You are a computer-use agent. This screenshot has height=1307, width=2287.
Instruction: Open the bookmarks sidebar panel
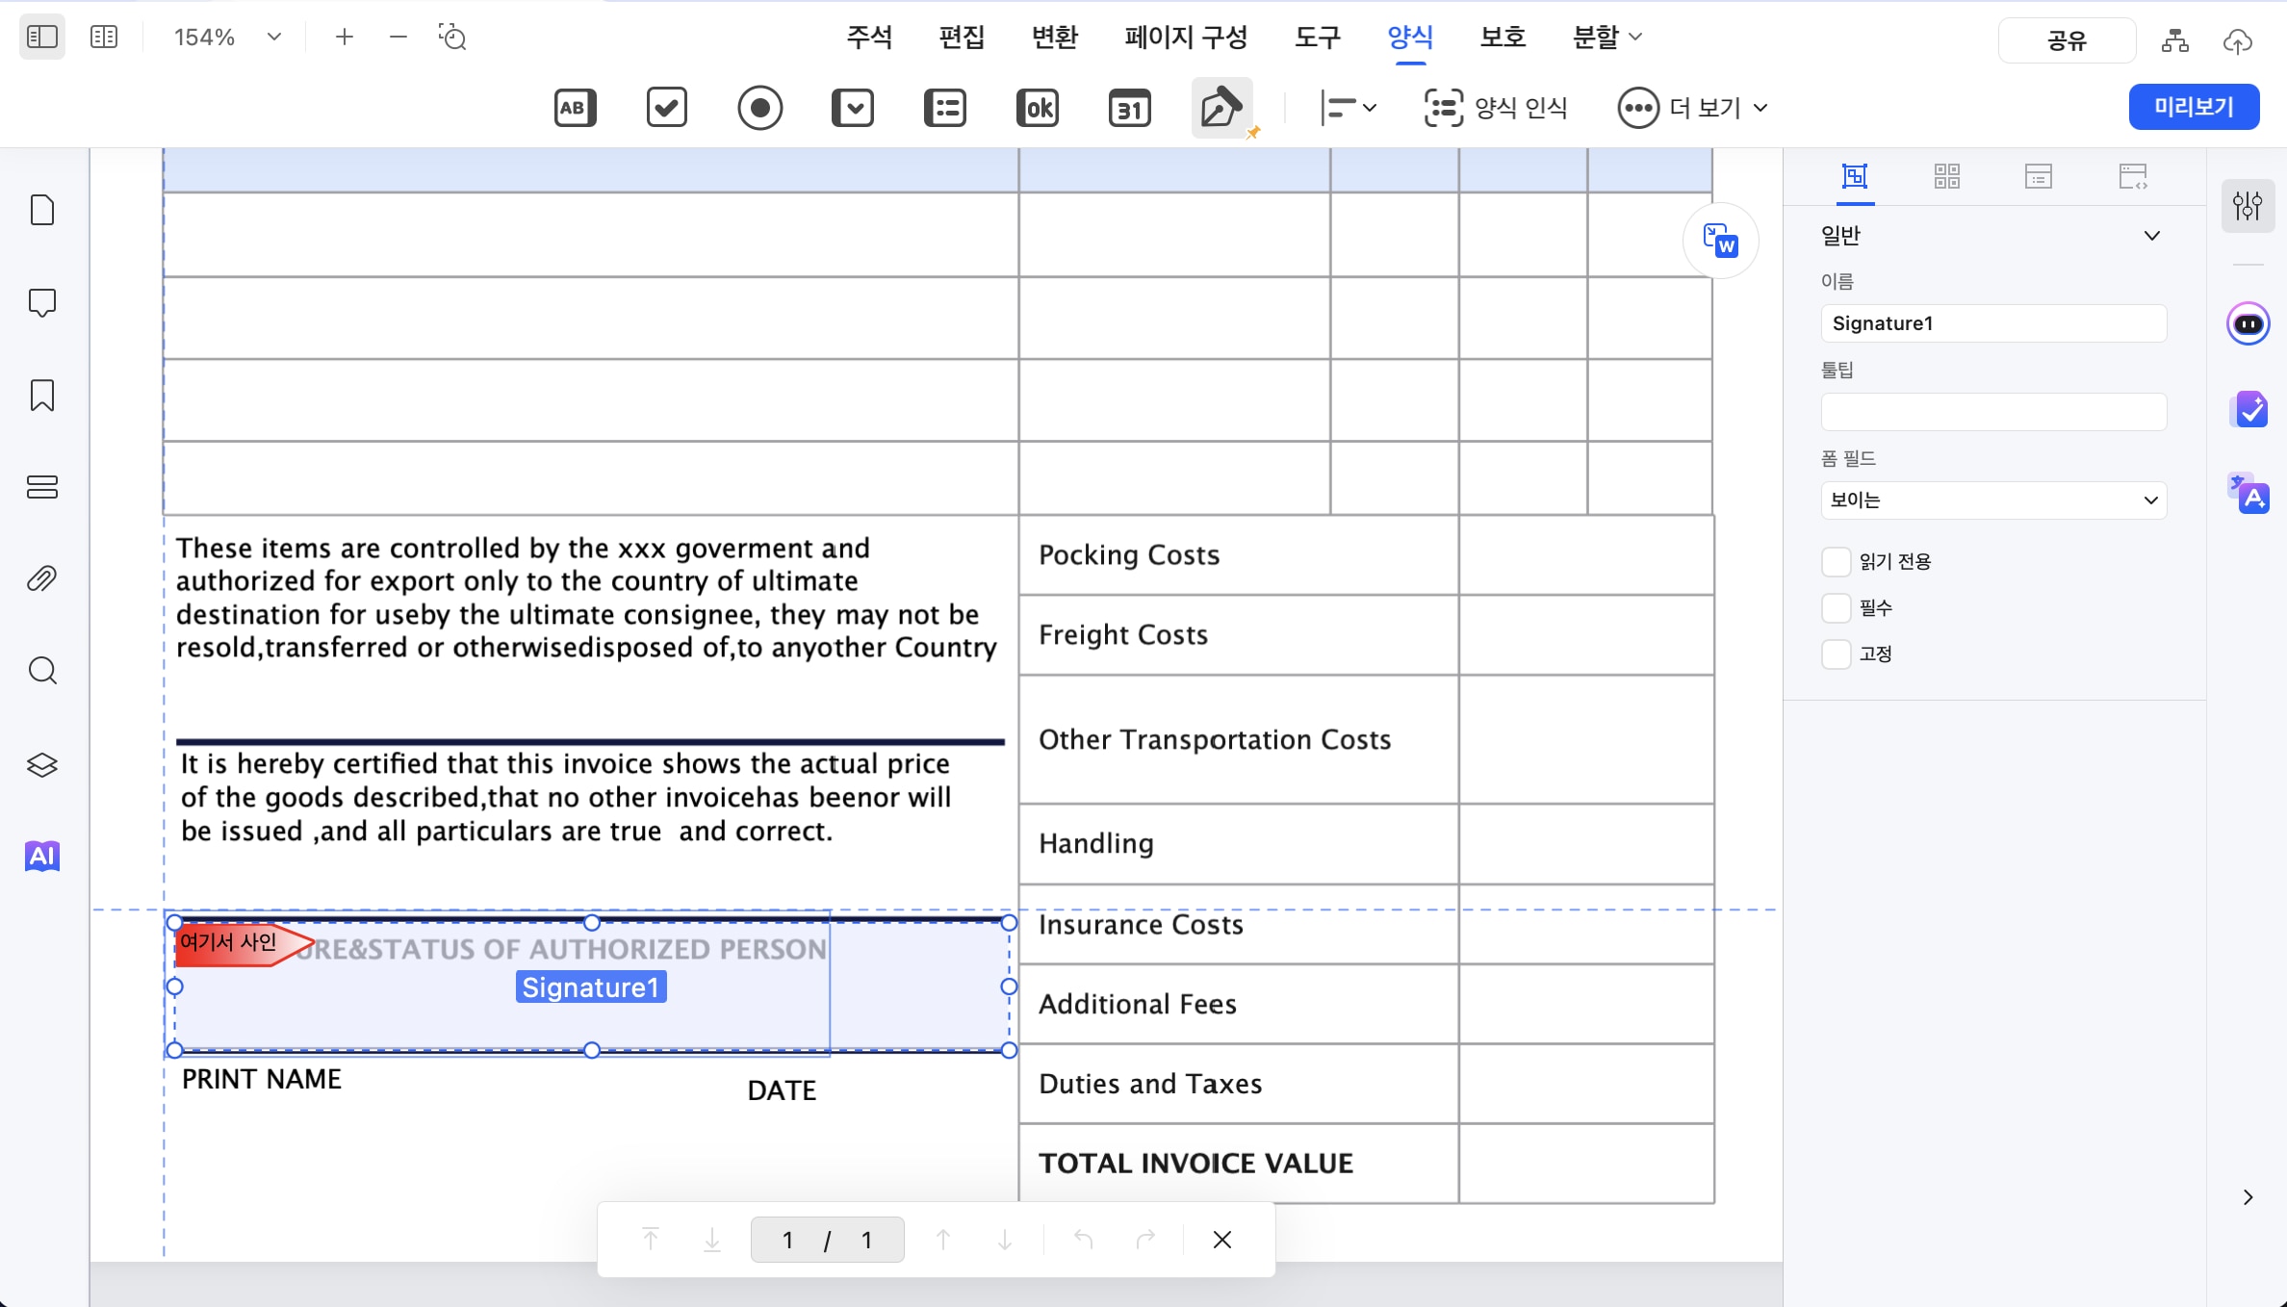[x=42, y=396]
